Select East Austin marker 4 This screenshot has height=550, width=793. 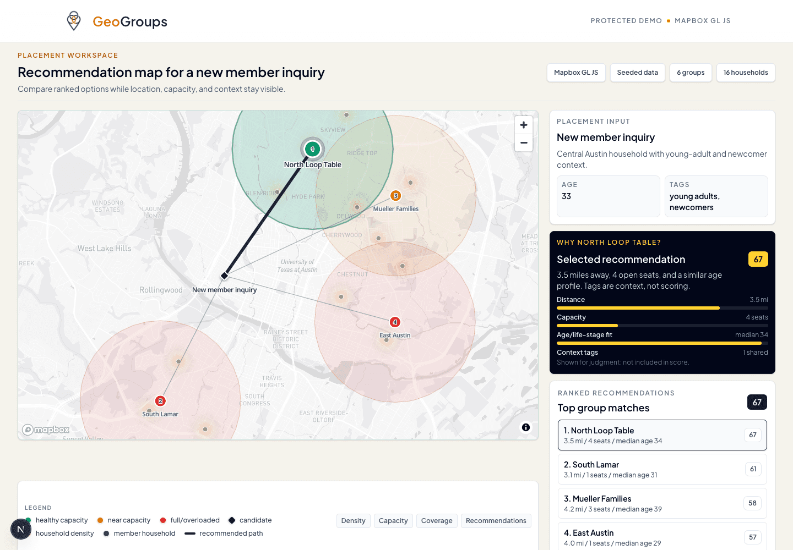click(395, 322)
